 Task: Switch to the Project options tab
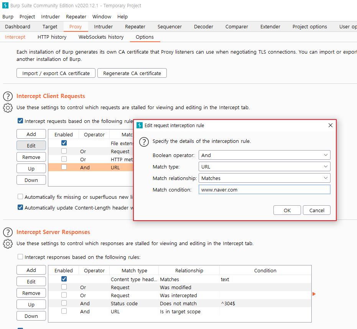point(310,26)
